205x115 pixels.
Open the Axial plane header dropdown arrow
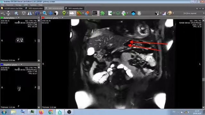click(19, 18)
